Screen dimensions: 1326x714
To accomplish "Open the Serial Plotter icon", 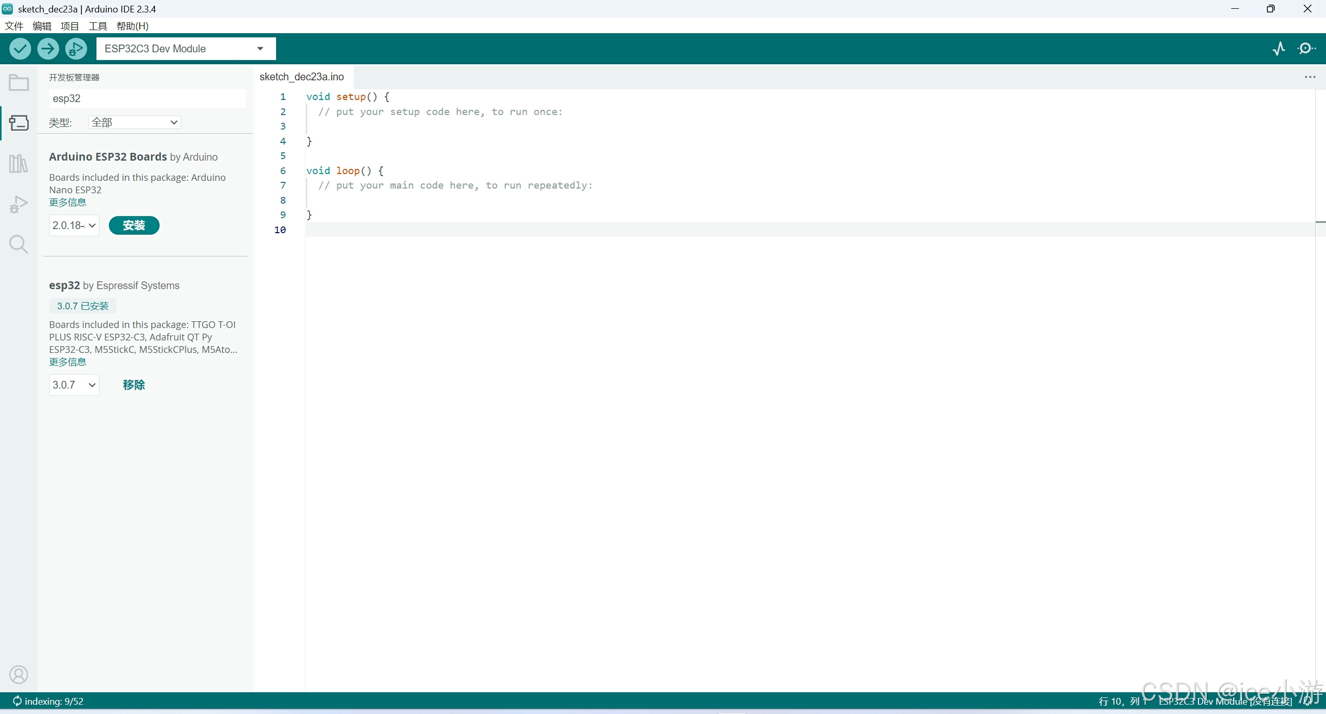I will click(1278, 49).
